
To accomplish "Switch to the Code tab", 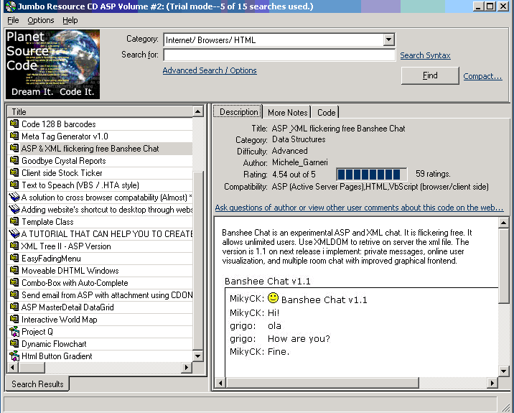I will click(x=326, y=113).
